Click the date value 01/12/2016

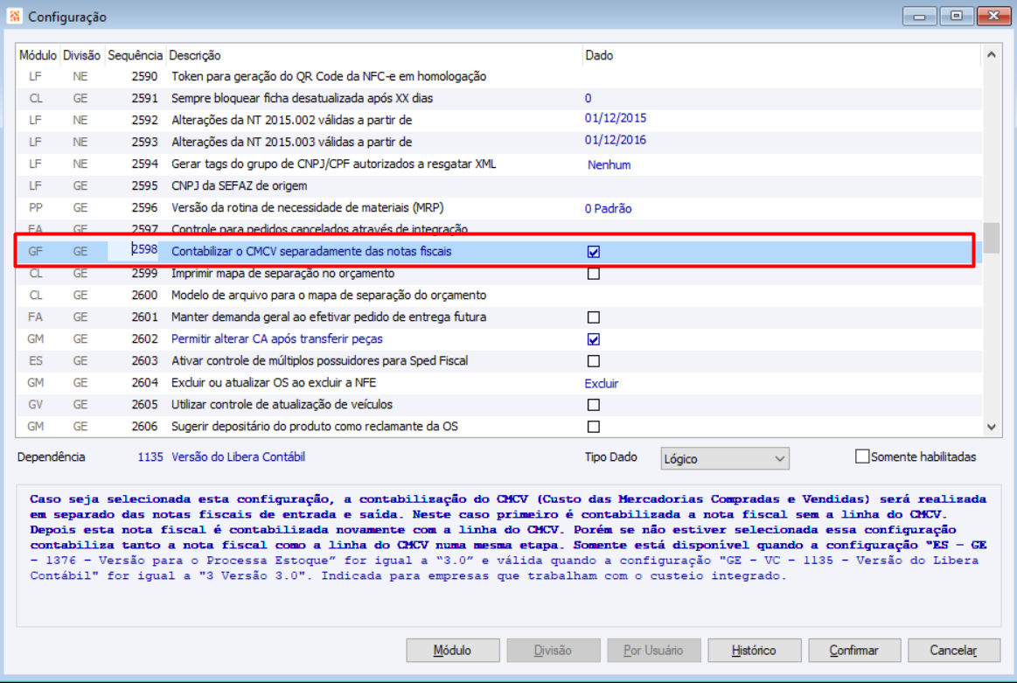616,140
